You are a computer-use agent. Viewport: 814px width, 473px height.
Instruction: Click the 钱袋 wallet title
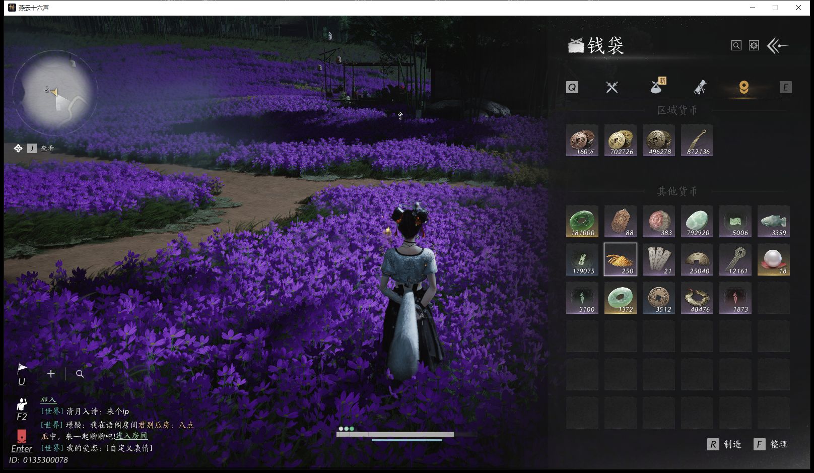(x=605, y=46)
